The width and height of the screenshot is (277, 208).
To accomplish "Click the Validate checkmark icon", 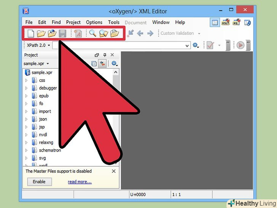I will (210, 45).
